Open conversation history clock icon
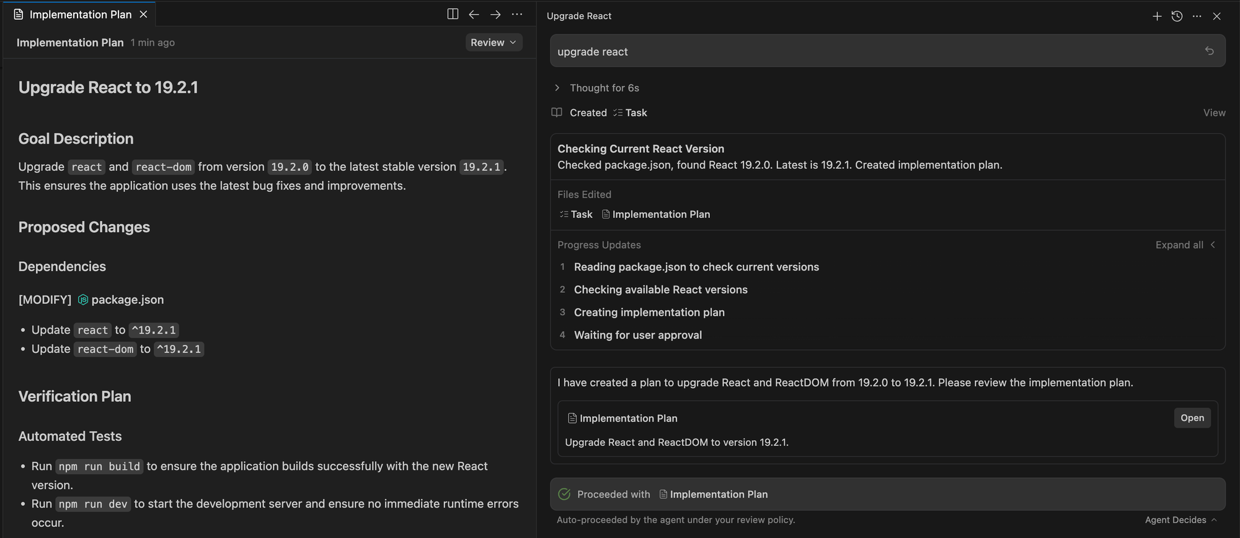The height and width of the screenshot is (538, 1240). (1177, 16)
